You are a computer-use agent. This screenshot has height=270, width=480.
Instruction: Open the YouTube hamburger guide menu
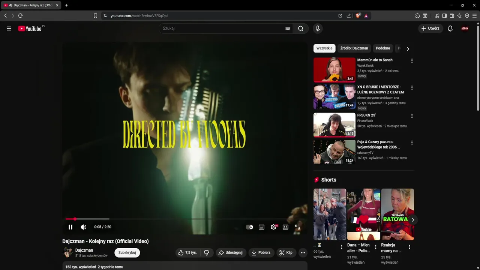[9, 28]
